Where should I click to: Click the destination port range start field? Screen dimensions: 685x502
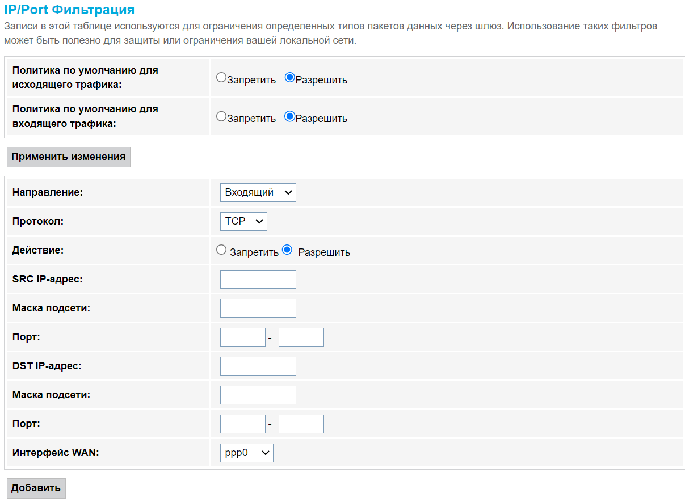[x=242, y=424]
